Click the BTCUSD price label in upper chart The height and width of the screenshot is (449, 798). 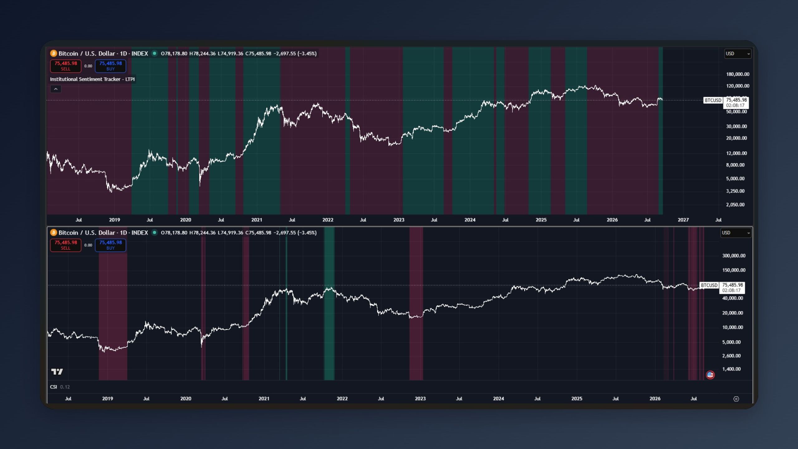(713, 100)
